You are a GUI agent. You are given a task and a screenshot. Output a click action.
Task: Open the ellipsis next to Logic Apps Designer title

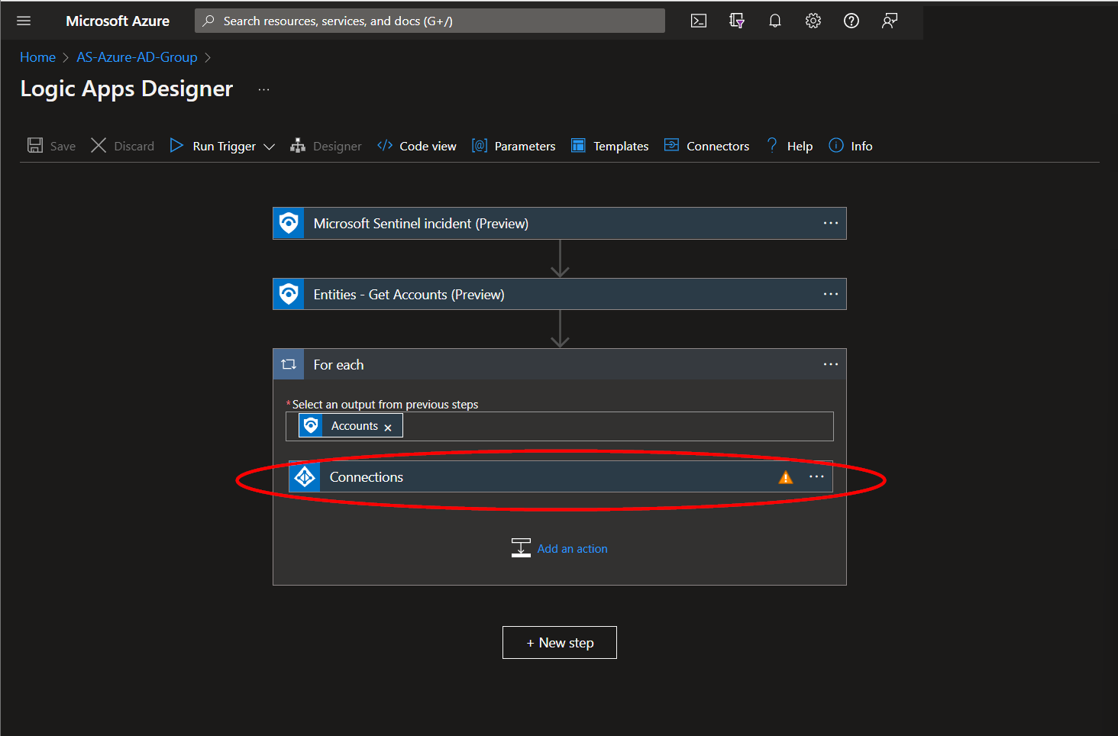[x=263, y=89]
